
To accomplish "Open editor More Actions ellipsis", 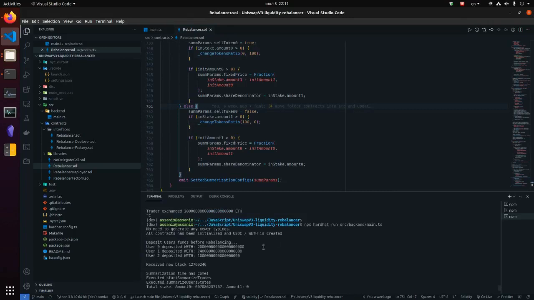I will pyautogui.click(x=527, y=30).
